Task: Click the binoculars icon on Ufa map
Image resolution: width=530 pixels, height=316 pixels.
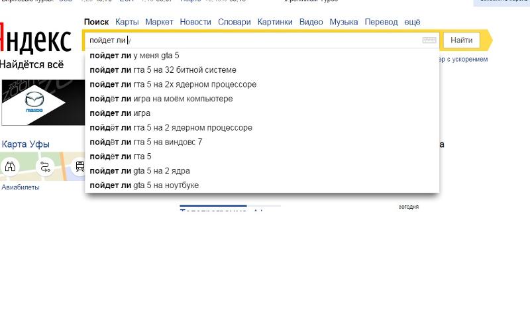Action: 10,166
